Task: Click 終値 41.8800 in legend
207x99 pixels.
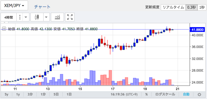Action: 87,29
